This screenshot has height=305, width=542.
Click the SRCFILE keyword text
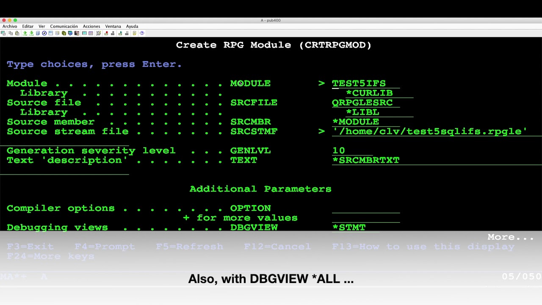254,103
